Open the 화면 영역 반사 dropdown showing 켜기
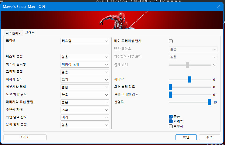Image resolution: width=225 pixels, height=145 pixels. tap(85, 117)
